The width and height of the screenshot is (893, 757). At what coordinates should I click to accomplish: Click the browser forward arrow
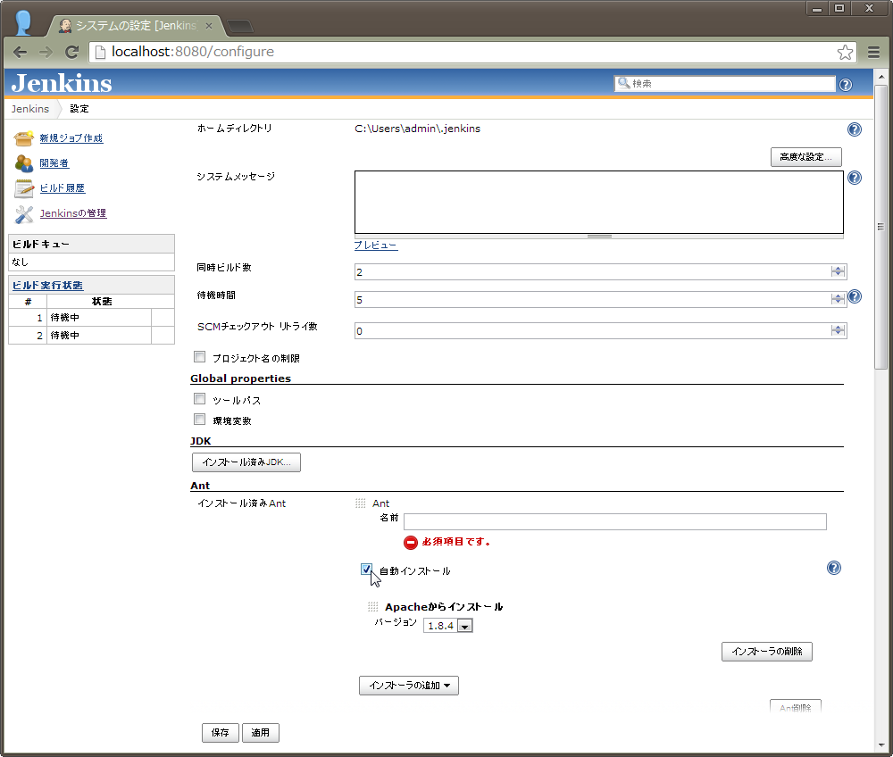pos(46,53)
